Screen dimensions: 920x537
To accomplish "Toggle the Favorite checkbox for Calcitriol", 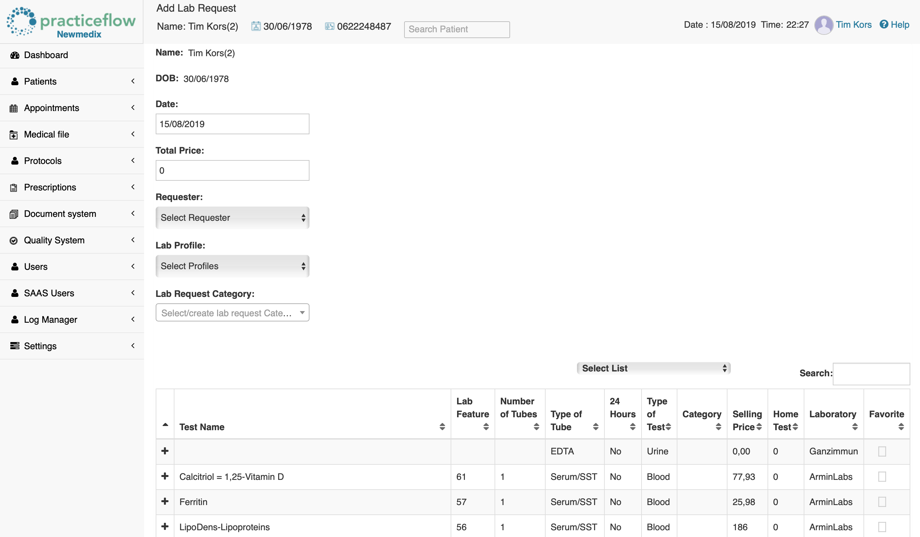I will point(882,476).
